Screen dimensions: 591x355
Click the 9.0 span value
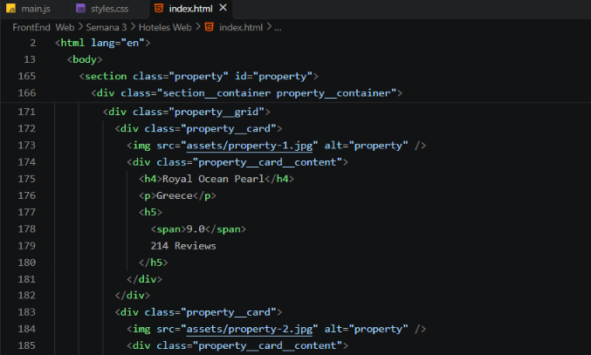(x=196, y=229)
